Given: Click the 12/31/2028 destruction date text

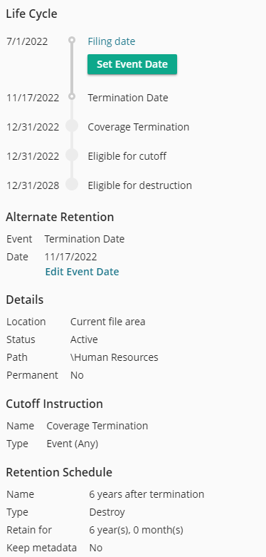Looking at the screenshot, I should [33, 185].
